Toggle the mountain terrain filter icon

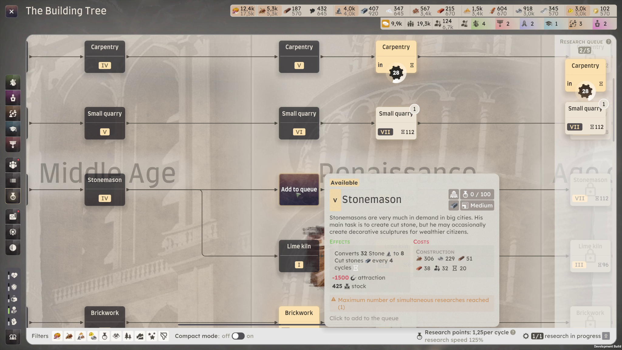pos(140,336)
